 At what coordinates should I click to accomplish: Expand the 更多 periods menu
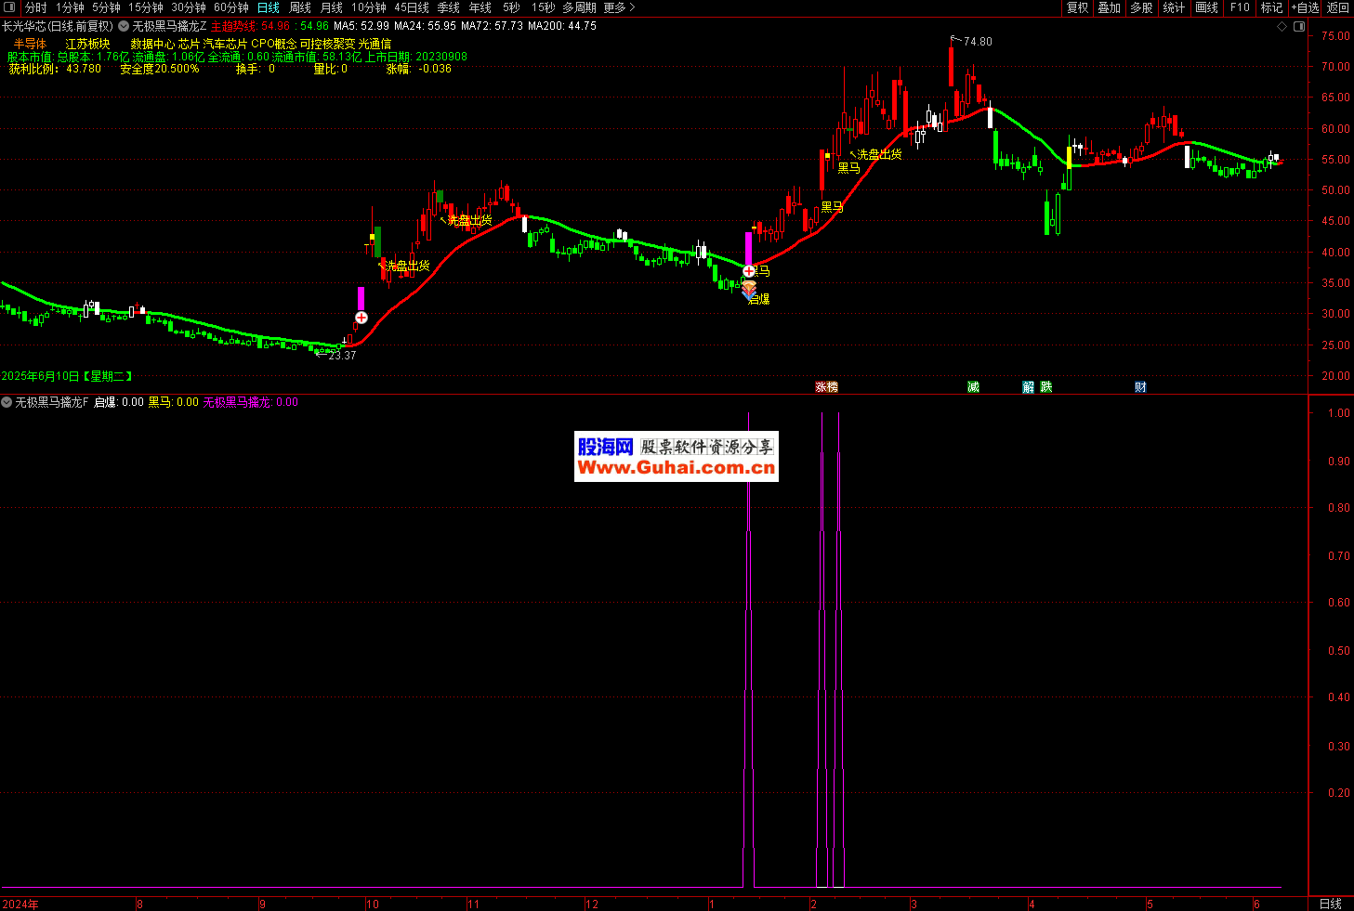tap(619, 7)
